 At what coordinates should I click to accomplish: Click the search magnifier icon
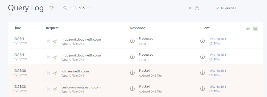click(x=65, y=8)
